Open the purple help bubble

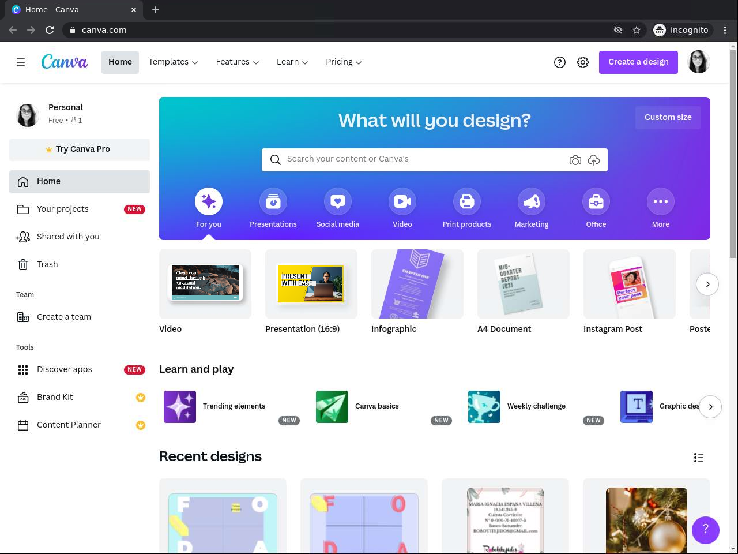tap(706, 530)
